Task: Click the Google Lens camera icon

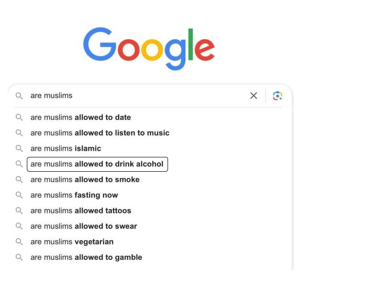Action: point(277,96)
